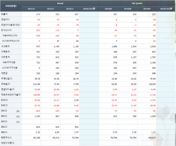Viewport: 176px width, 146px height.
Task: Click BPS value 1,084 for 2024/09
Action: click(153, 116)
